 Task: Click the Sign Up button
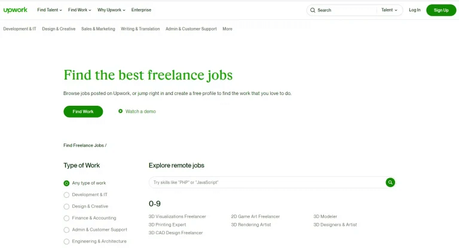(x=441, y=10)
